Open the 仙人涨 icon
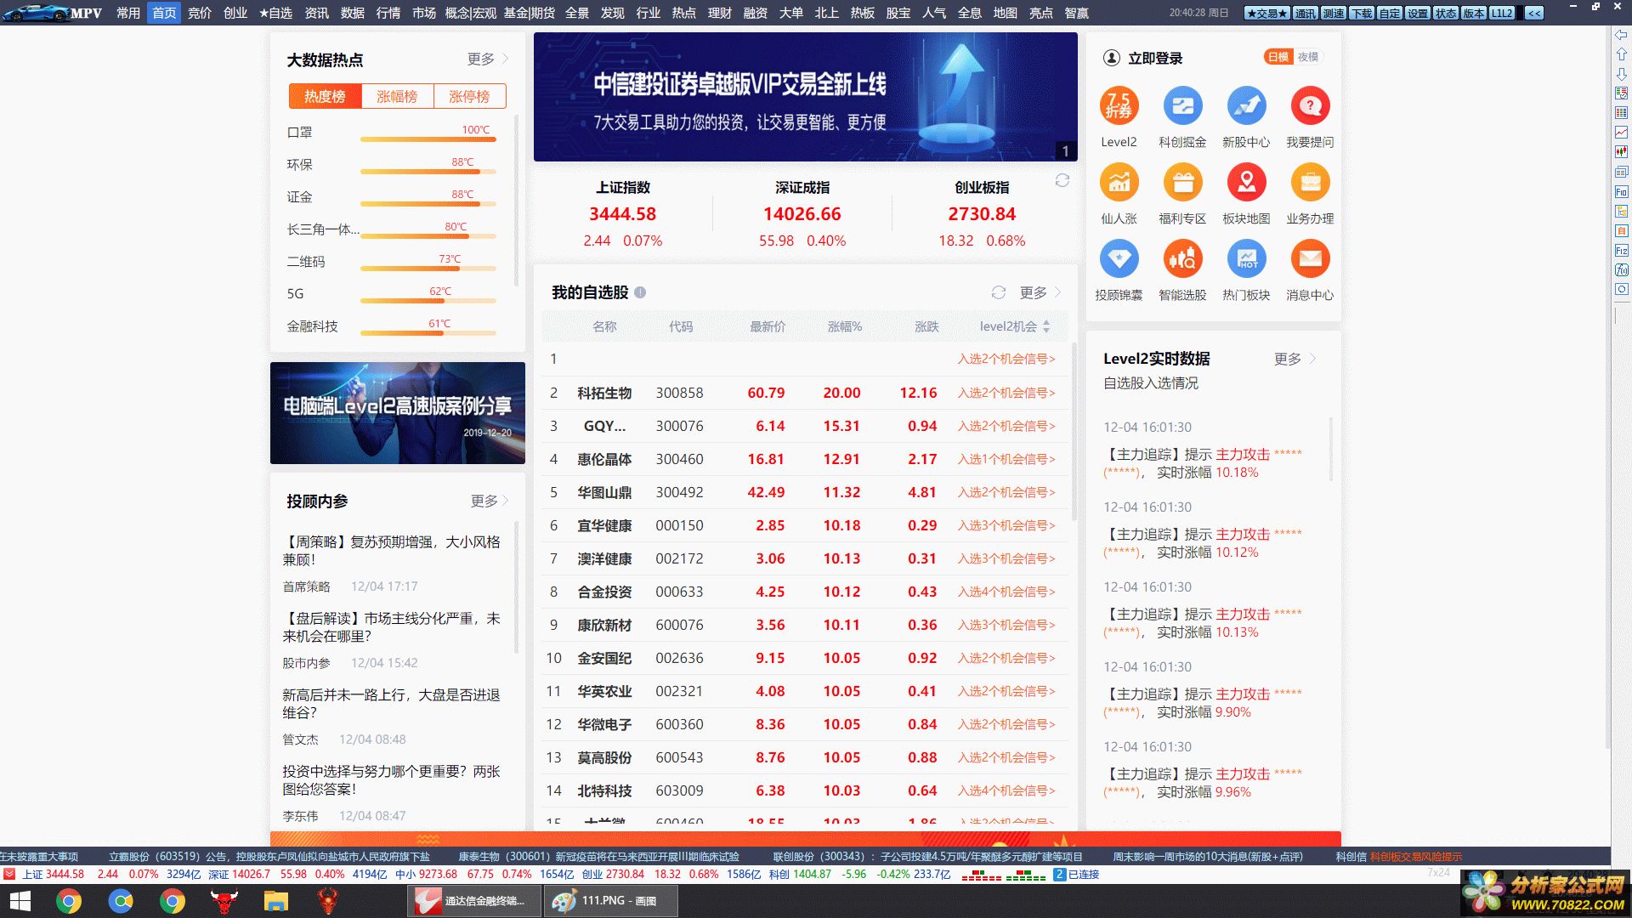1632x918 pixels. click(x=1119, y=183)
